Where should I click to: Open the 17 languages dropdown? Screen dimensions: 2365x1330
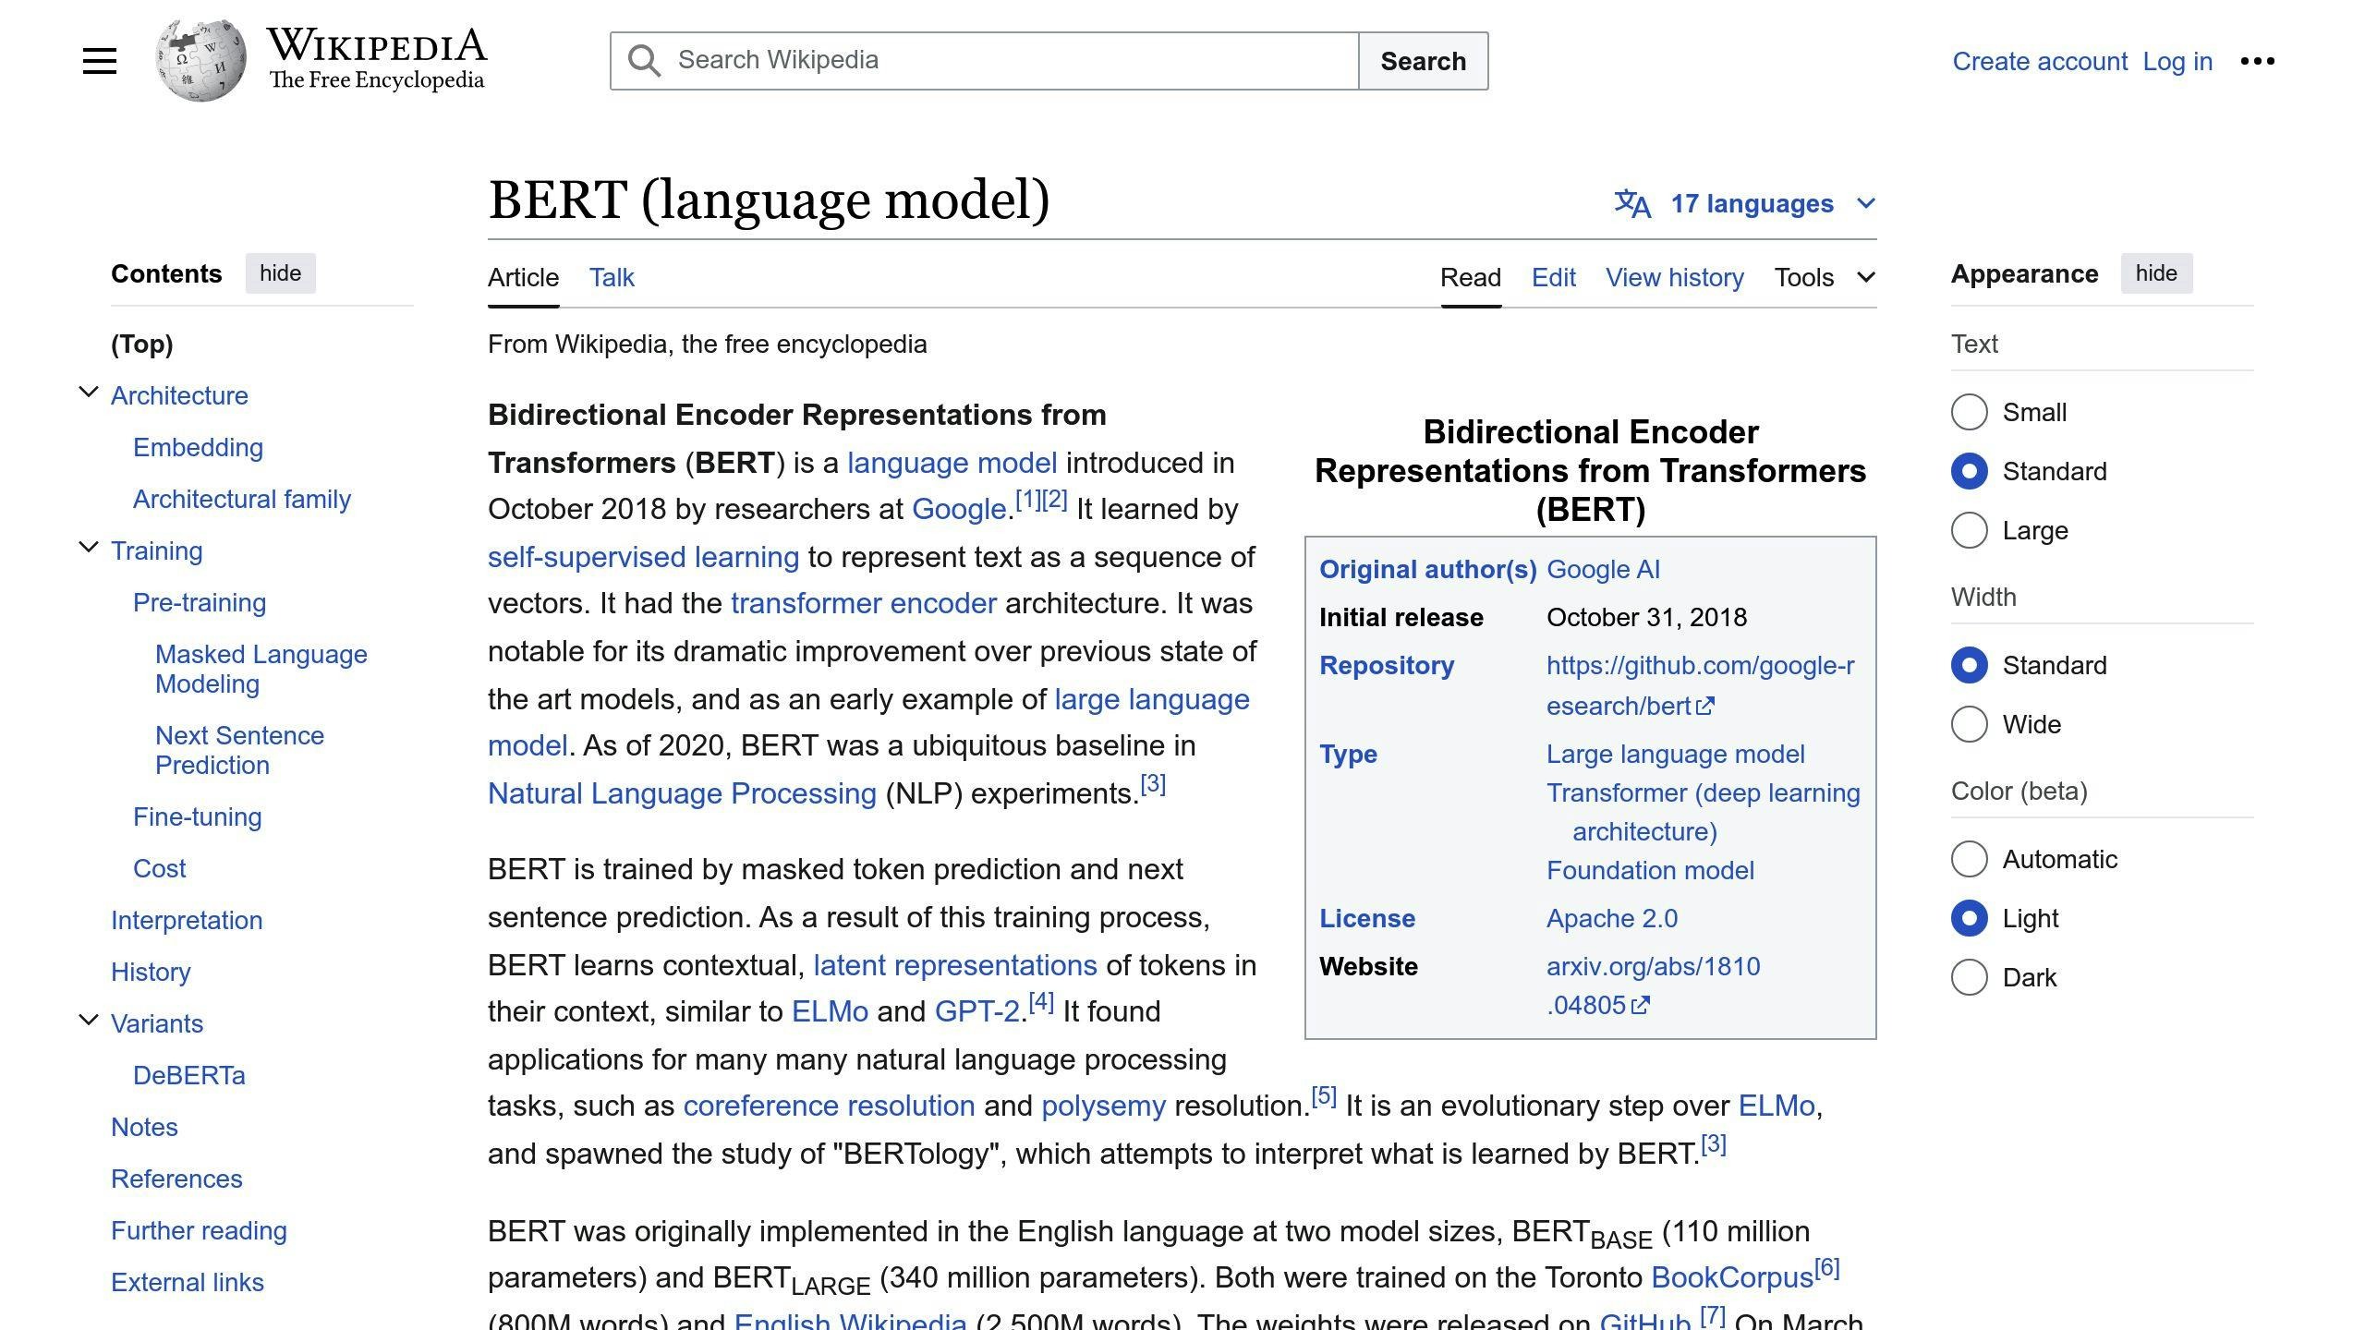tap(1745, 203)
